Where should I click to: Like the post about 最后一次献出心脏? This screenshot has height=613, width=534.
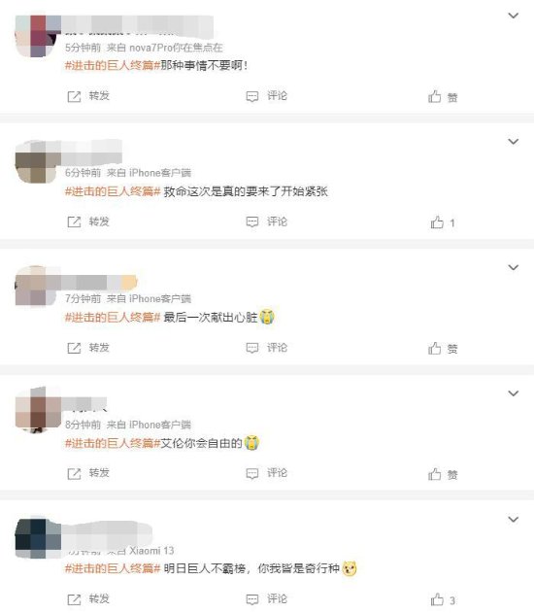pos(434,349)
